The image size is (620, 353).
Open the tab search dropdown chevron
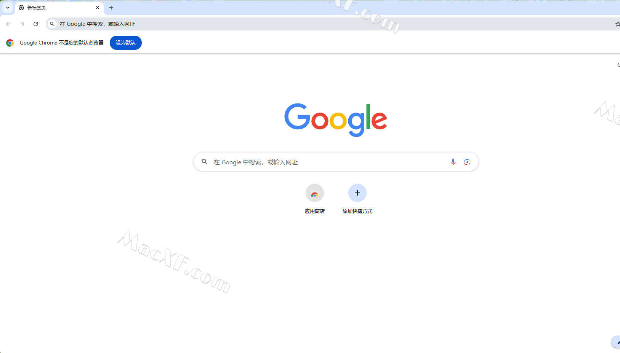[8, 8]
